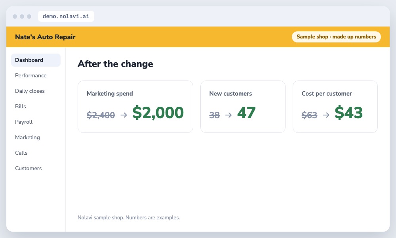Click the $2,000 marketing spend value
This screenshot has height=238, width=396.
click(158, 113)
